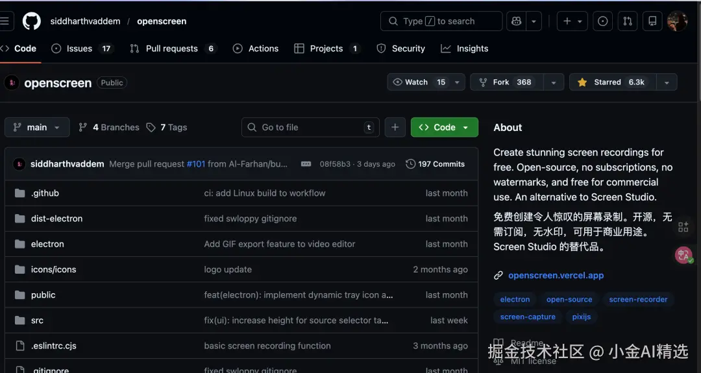
Task: Switch to the Security tab
Action: click(x=401, y=48)
